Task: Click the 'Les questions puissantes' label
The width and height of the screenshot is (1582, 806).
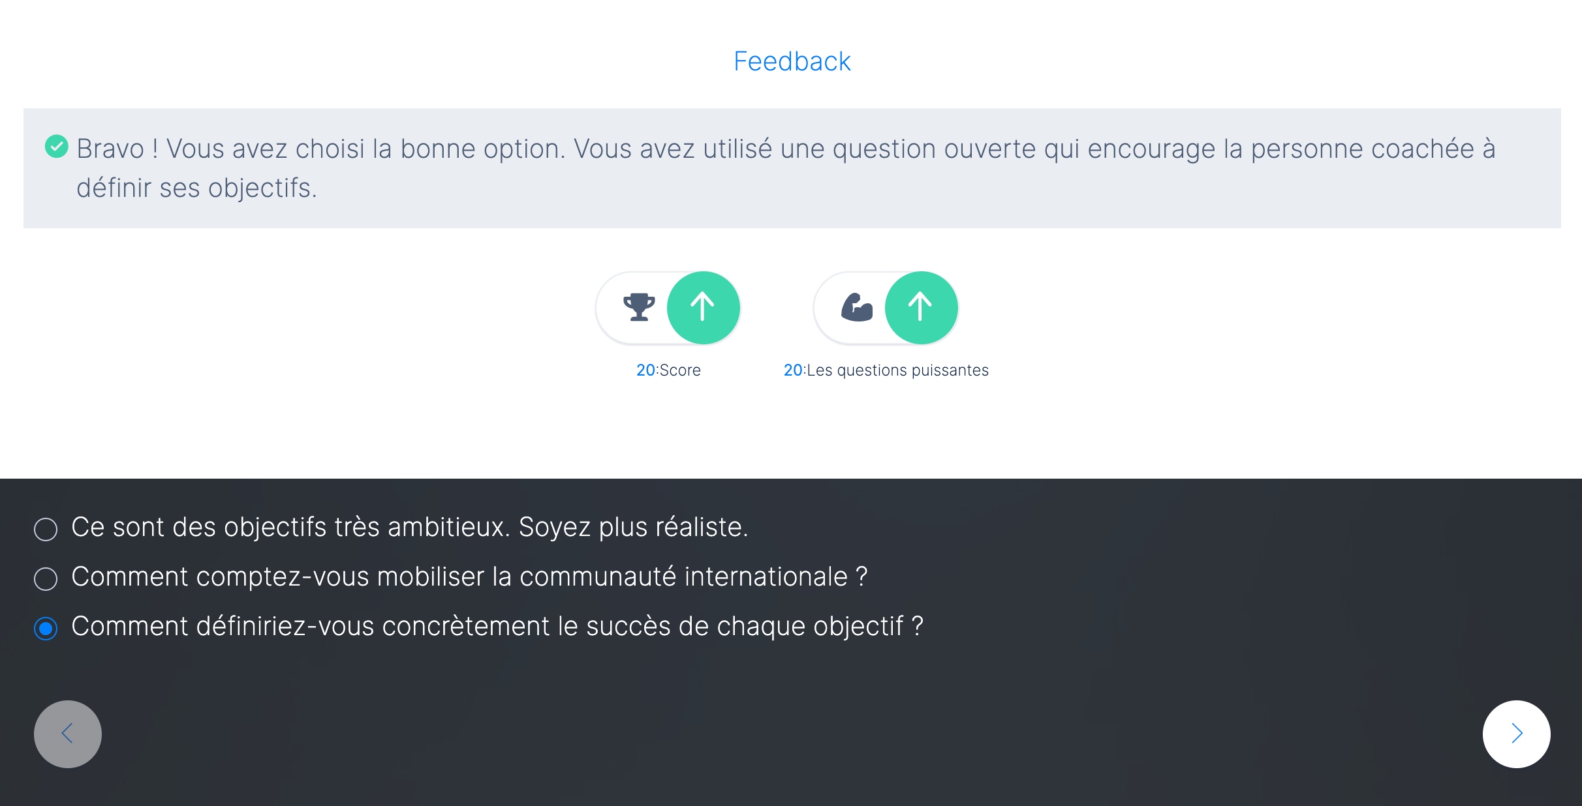Action: pos(897,370)
